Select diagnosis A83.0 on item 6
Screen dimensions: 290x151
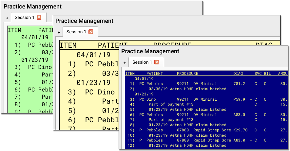point(239,115)
